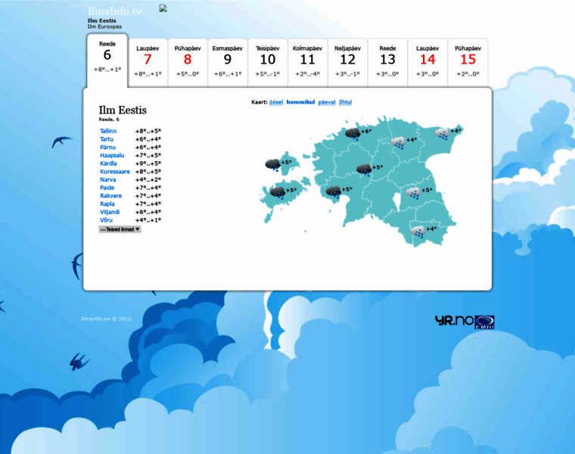Open Haapsalu weather forecast
The width and height of the screenshot is (575, 454).
pos(112,155)
